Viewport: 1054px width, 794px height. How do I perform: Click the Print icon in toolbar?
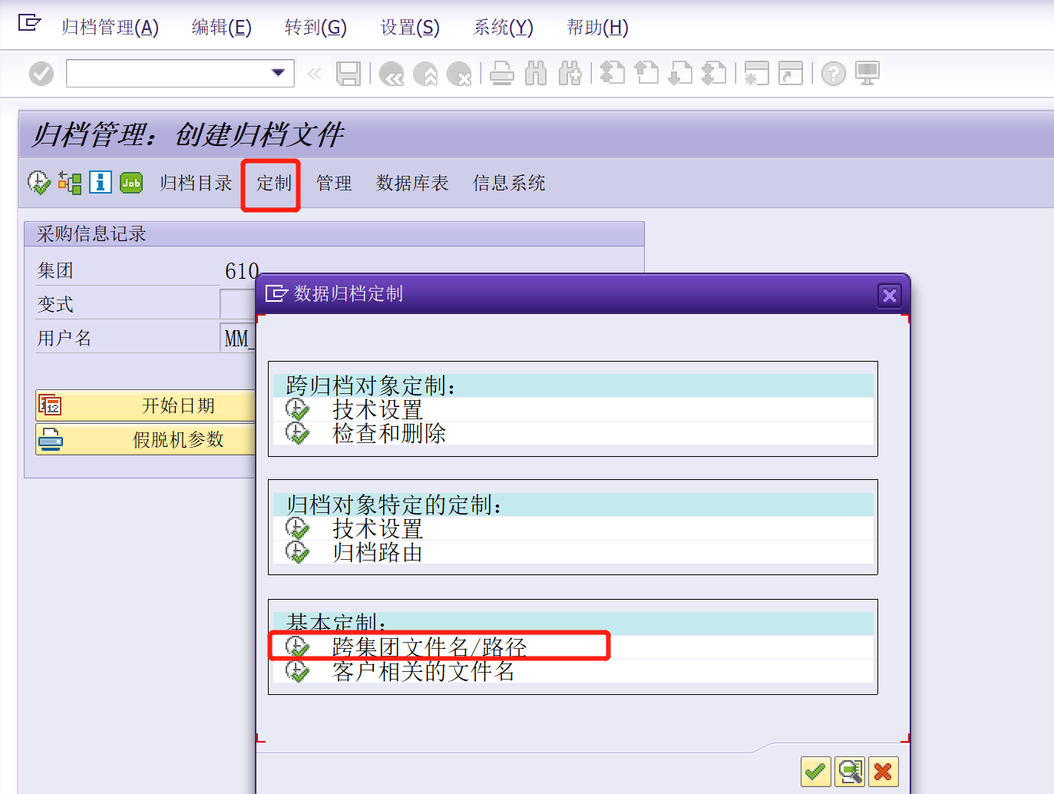point(502,74)
